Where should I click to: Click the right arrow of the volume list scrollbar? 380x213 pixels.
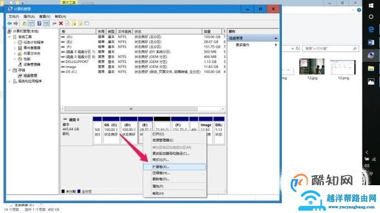tap(223, 109)
